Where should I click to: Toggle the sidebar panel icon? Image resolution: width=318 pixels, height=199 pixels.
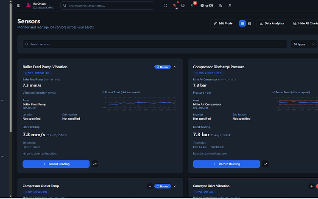19,6
